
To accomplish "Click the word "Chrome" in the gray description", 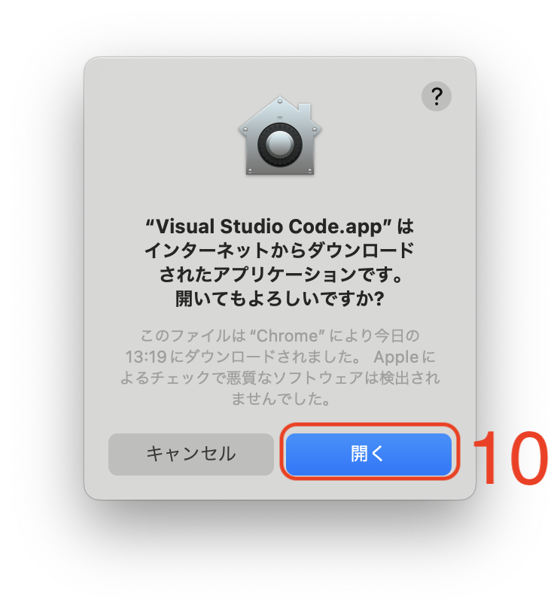I will 288,336.
